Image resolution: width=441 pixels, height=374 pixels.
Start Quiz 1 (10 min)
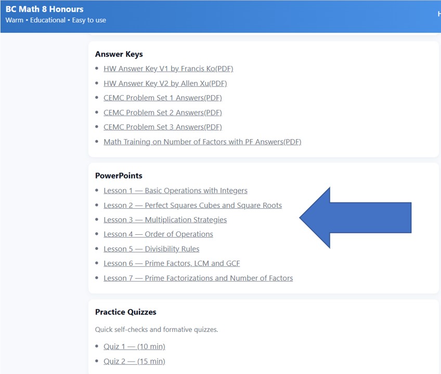[134, 346]
